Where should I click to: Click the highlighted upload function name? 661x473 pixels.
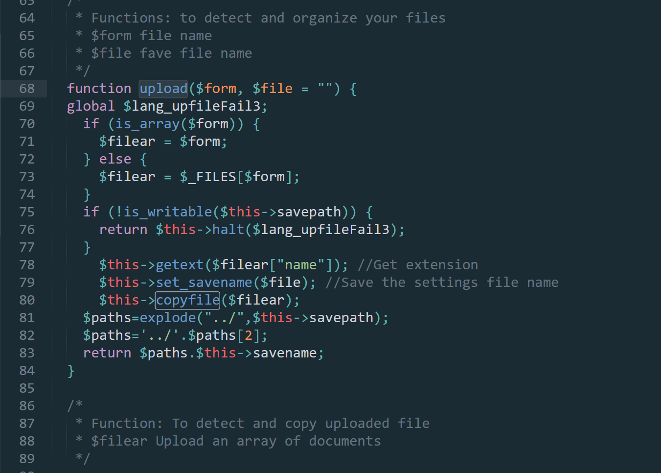[x=163, y=89]
